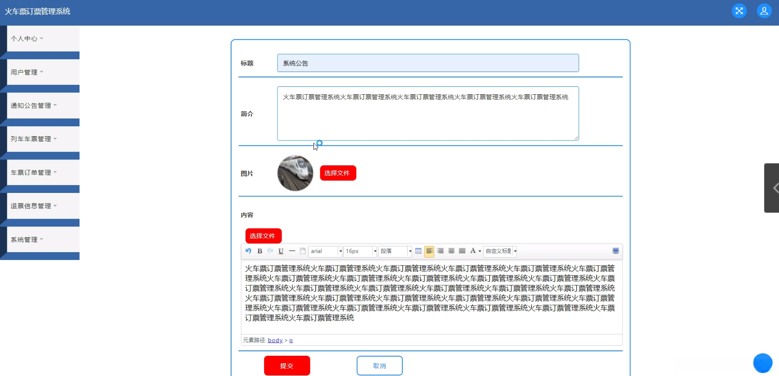Apply the font color 'A' button
The width and height of the screenshot is (779, 376).
473,251
